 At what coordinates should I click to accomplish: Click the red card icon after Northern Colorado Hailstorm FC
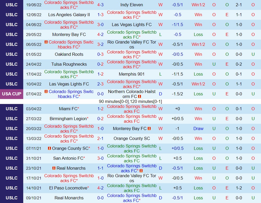pos(139,96)
